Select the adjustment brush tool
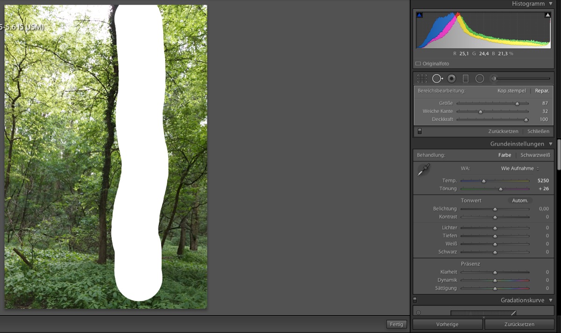This screenshot has width=561, height=333. tap(493, 79)
